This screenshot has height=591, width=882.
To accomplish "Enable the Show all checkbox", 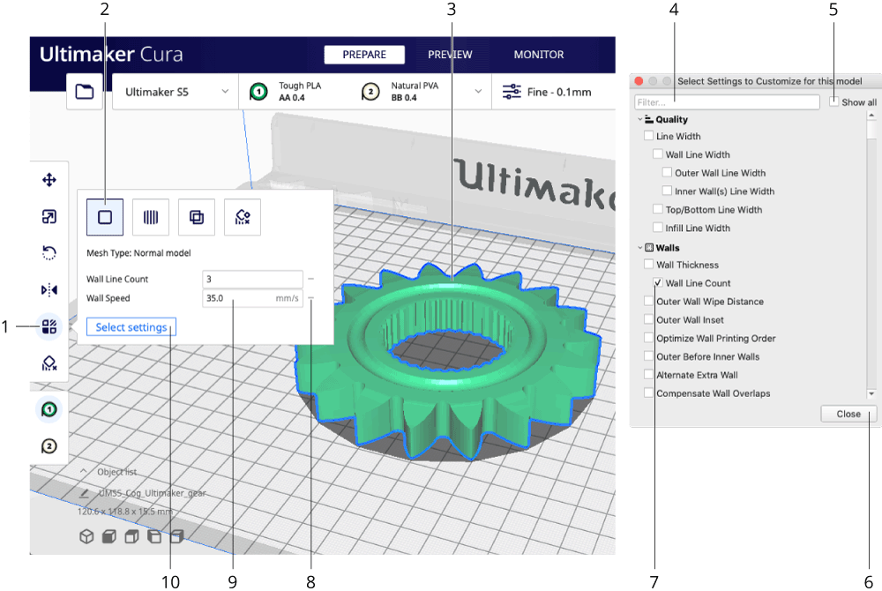I will [833, 101].
